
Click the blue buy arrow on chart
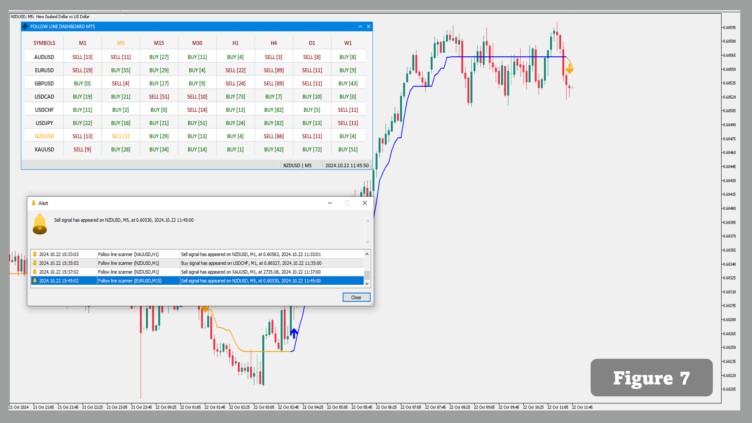(294, 333)
